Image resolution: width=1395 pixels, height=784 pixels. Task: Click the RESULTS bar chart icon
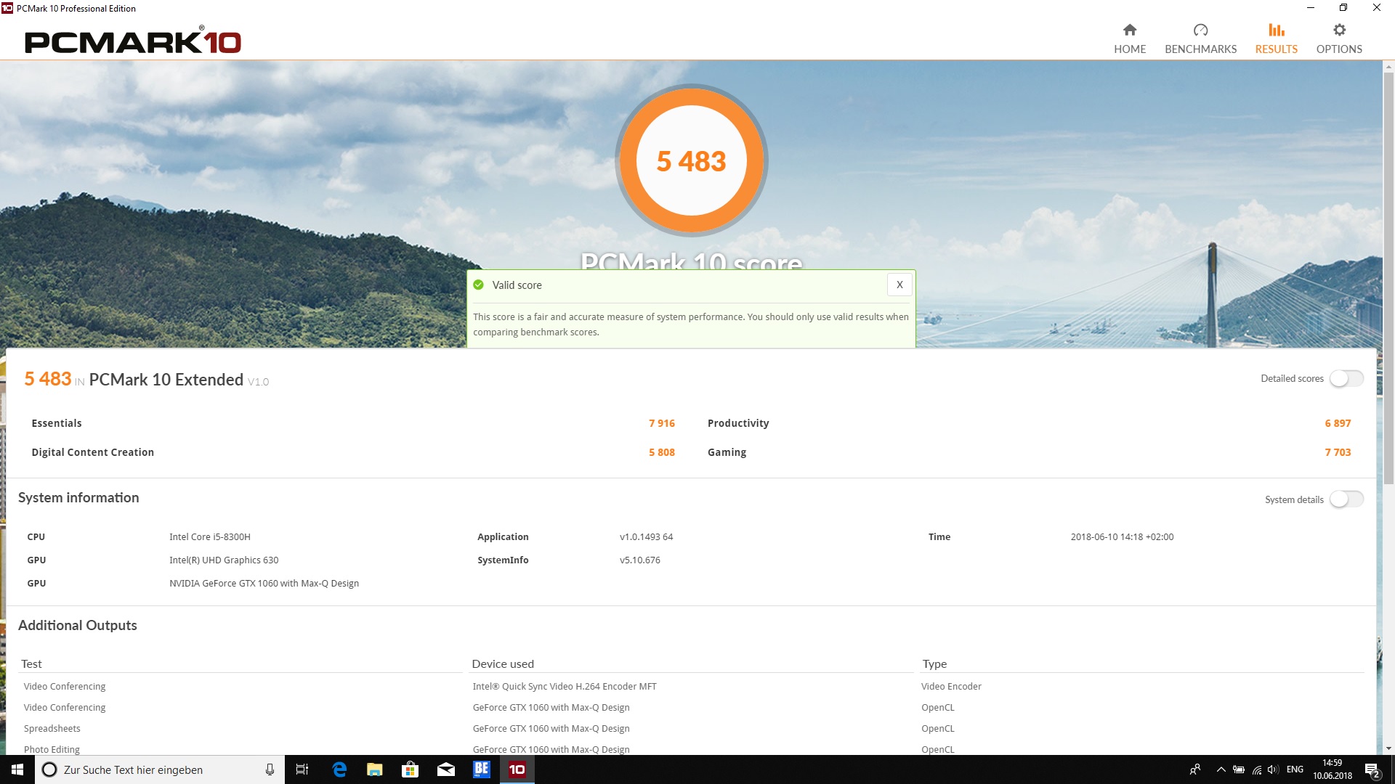click(x=1276, y=30)
